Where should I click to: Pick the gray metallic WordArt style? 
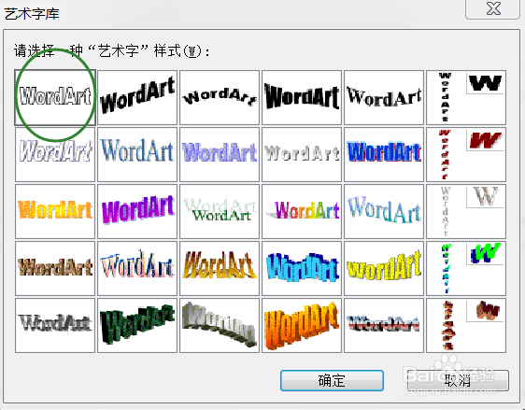click(x=55, y=325)
